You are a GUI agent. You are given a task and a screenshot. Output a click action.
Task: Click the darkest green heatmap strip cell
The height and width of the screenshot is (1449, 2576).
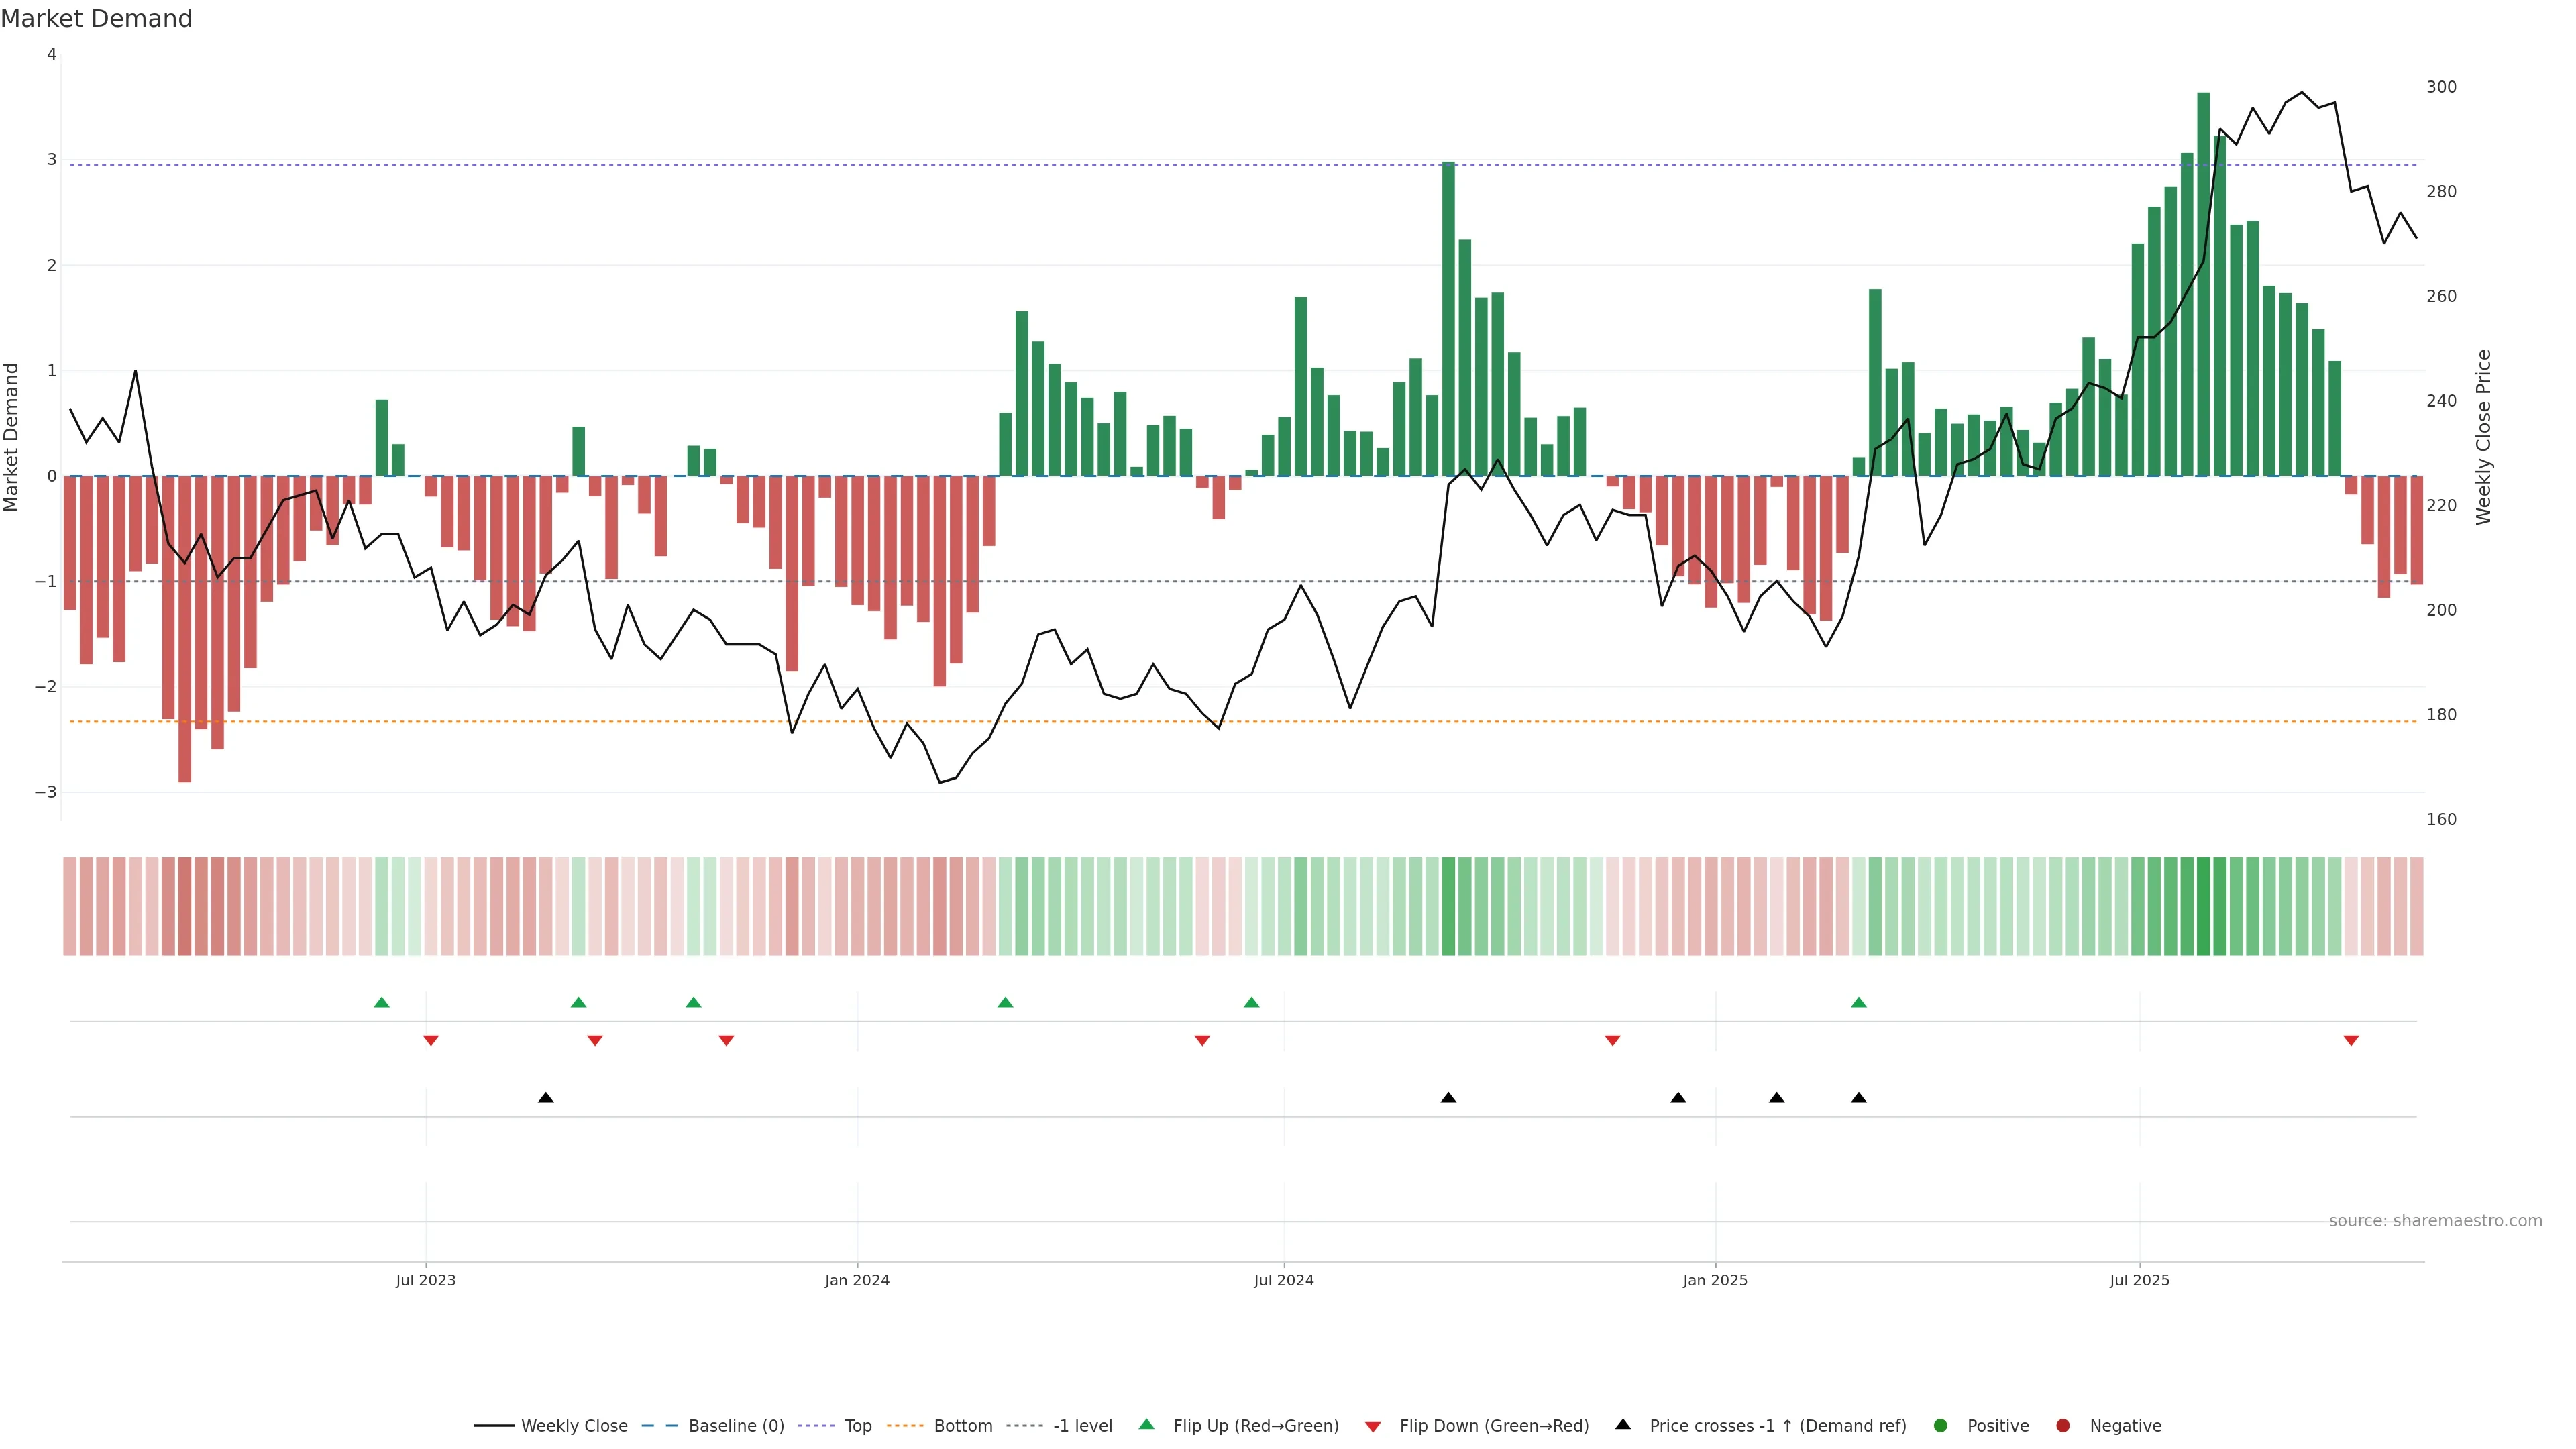coord(2203,906)
